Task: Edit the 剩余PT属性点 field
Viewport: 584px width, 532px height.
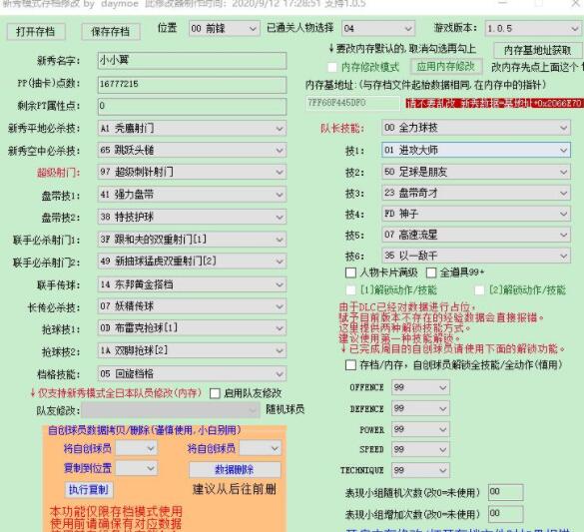Action: coord(193,106)
